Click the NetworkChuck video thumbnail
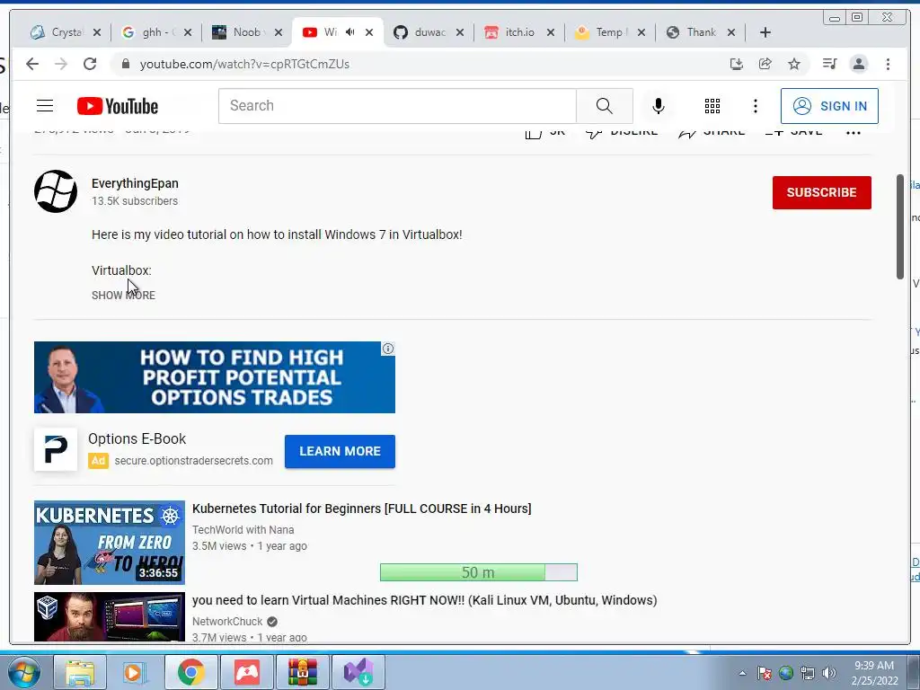Image resolution: width=920 pixels, height=690 pixels. click(109, 616)
